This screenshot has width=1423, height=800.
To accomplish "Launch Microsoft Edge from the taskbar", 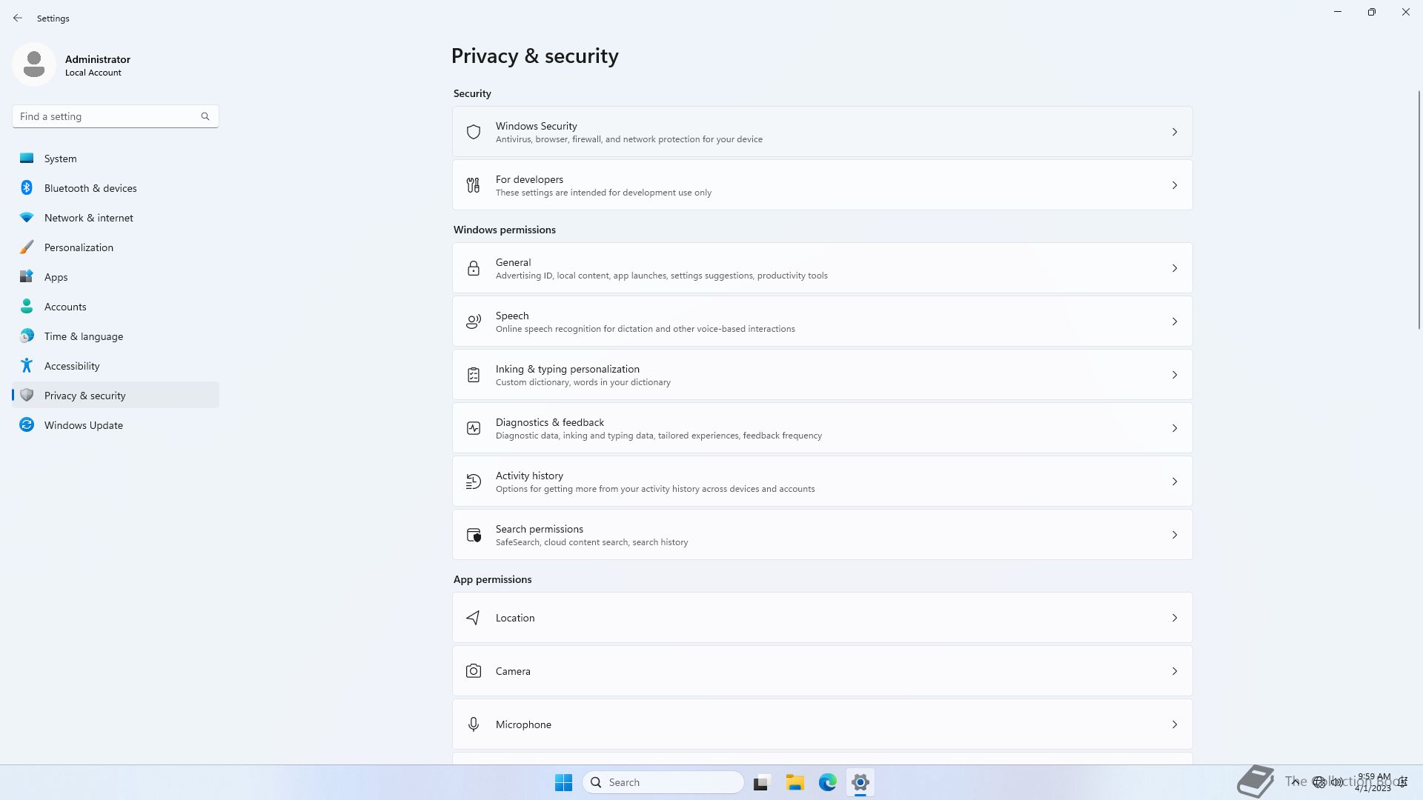I will (x=828, y=782).
